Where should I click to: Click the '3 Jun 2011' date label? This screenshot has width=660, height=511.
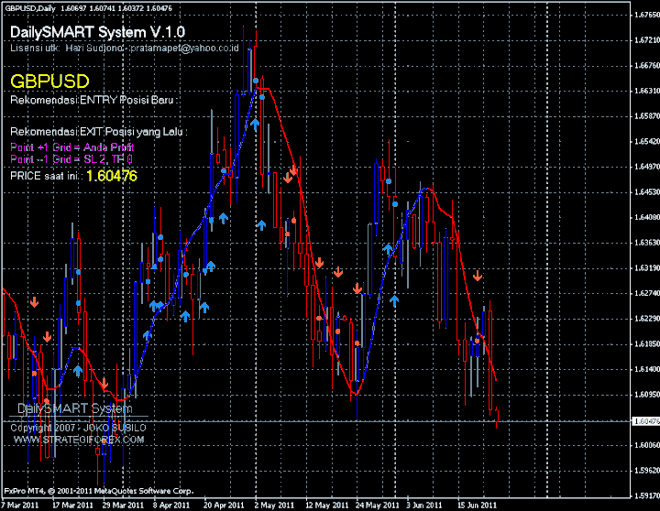tap(424, 505)
